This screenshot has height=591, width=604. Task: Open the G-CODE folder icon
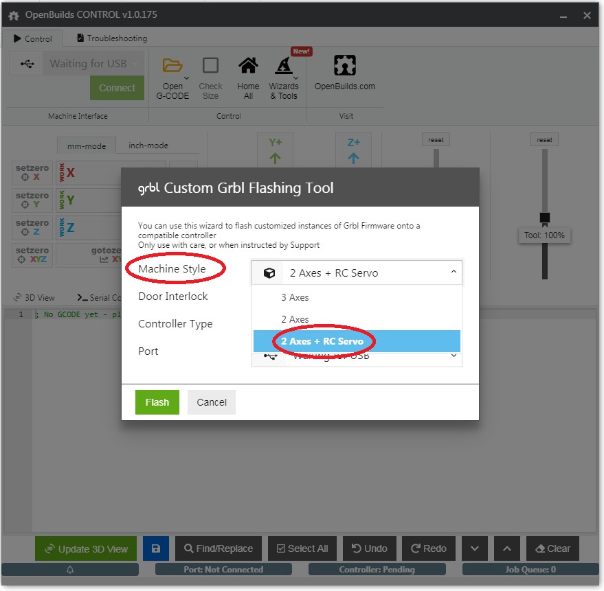172,66
